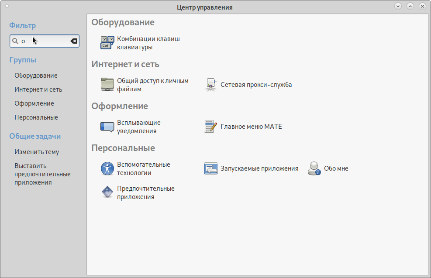Go to Оформление group in sidebar
Screen dimensions: 431x278
tap(34, 103)
